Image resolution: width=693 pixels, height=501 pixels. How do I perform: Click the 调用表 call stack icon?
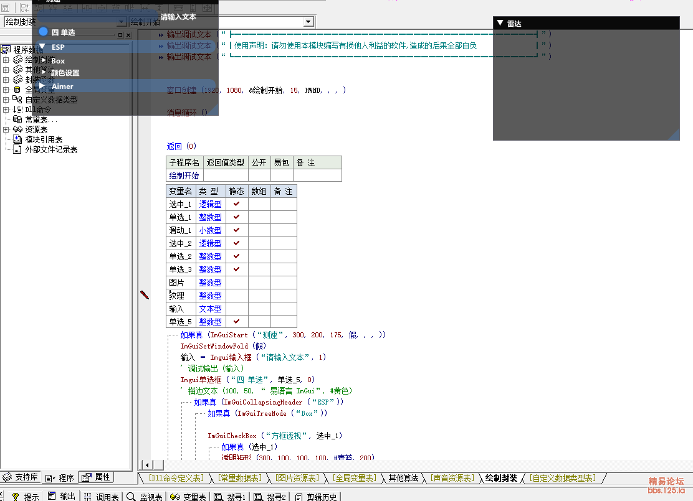87,497
